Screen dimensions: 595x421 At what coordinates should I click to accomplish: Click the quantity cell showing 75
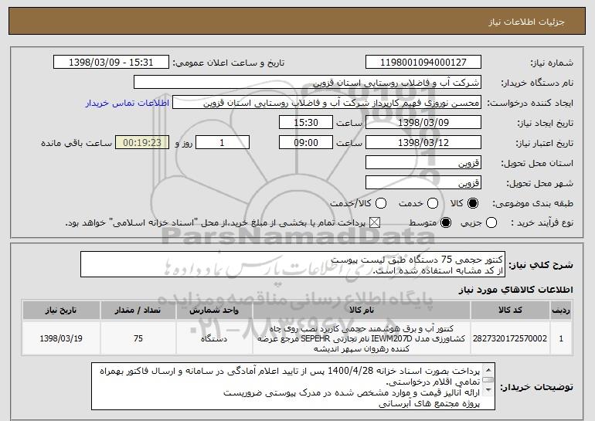click(138, 338)
